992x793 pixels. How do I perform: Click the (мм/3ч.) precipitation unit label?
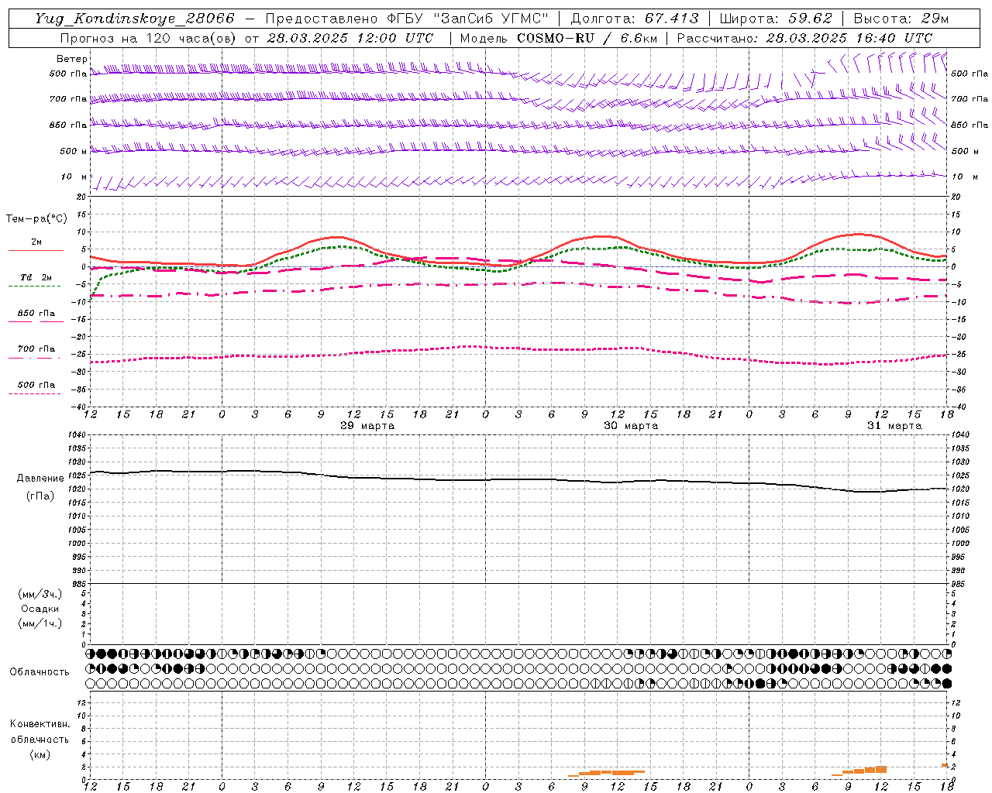click(x=40, y=595)
